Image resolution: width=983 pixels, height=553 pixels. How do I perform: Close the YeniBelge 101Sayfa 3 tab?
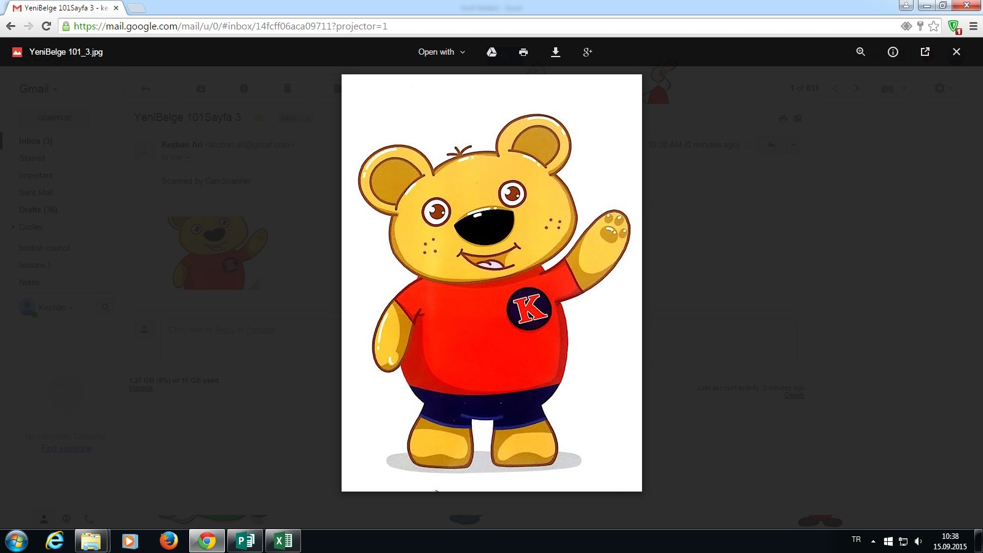pyautogui.click(x=116, y=8)
